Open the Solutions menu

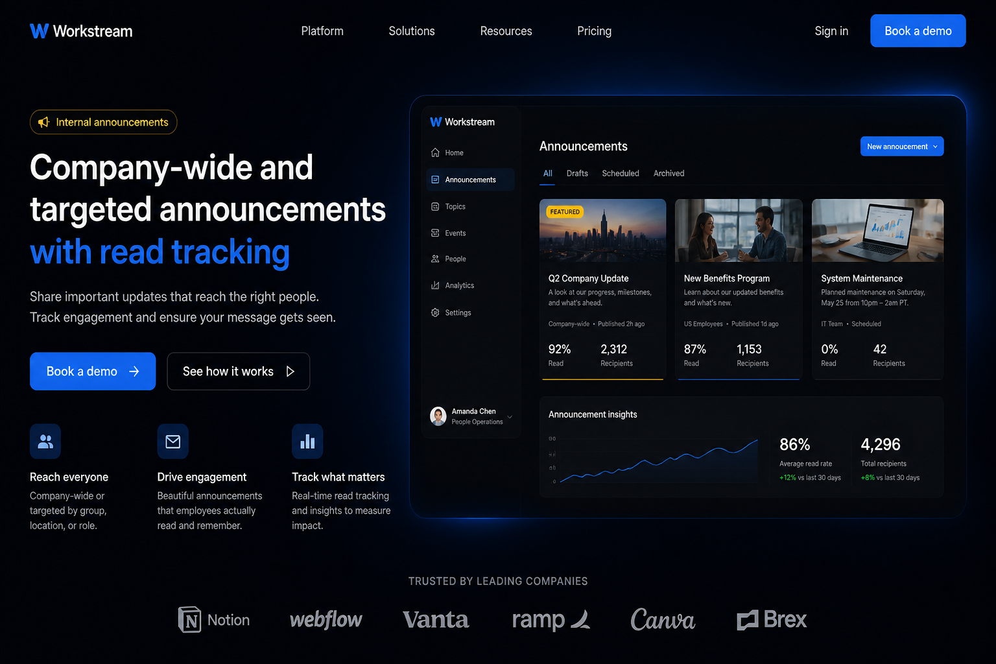click(x=412, y=31)
